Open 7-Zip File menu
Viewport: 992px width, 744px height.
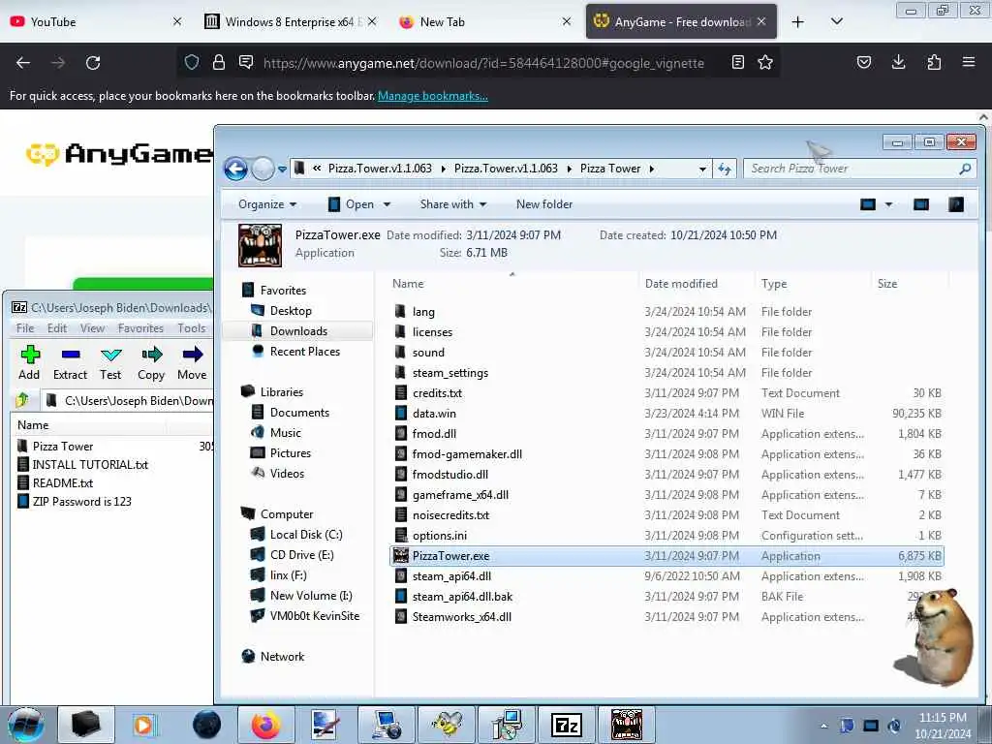click(x=25, y=328)
